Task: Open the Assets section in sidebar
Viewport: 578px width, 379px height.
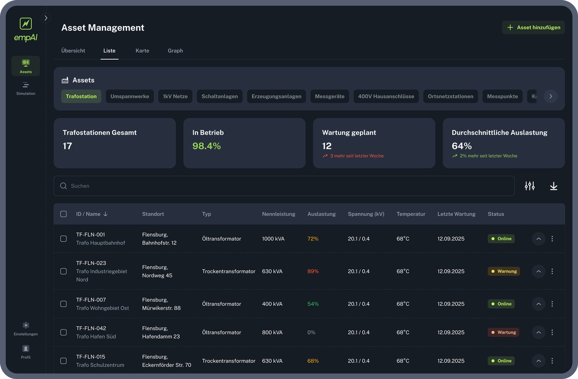Action: [26, 66]
